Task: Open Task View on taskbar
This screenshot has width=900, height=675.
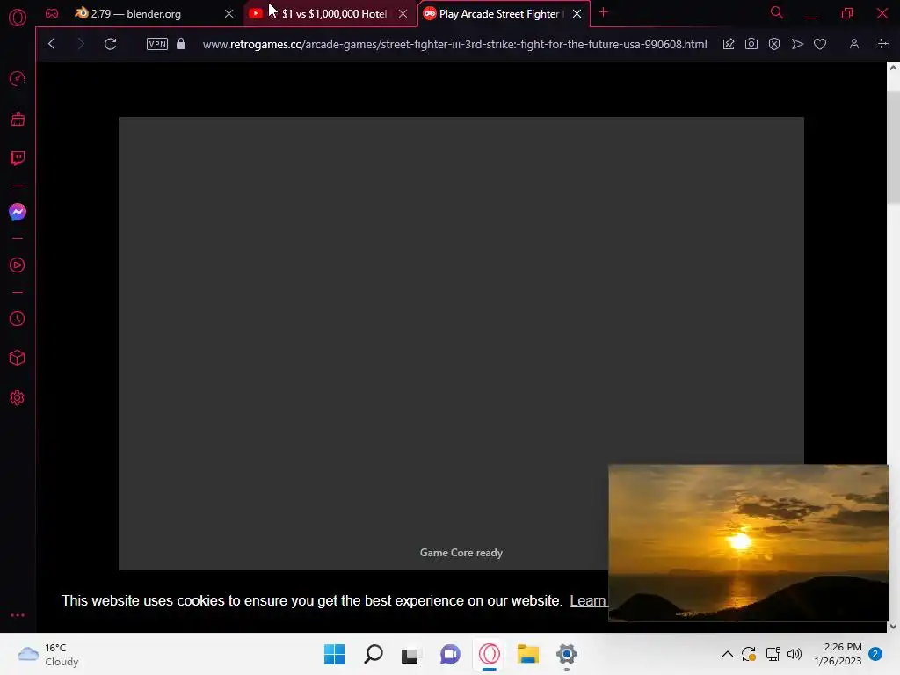Action: pyautogui.click(x=410, y=654)
